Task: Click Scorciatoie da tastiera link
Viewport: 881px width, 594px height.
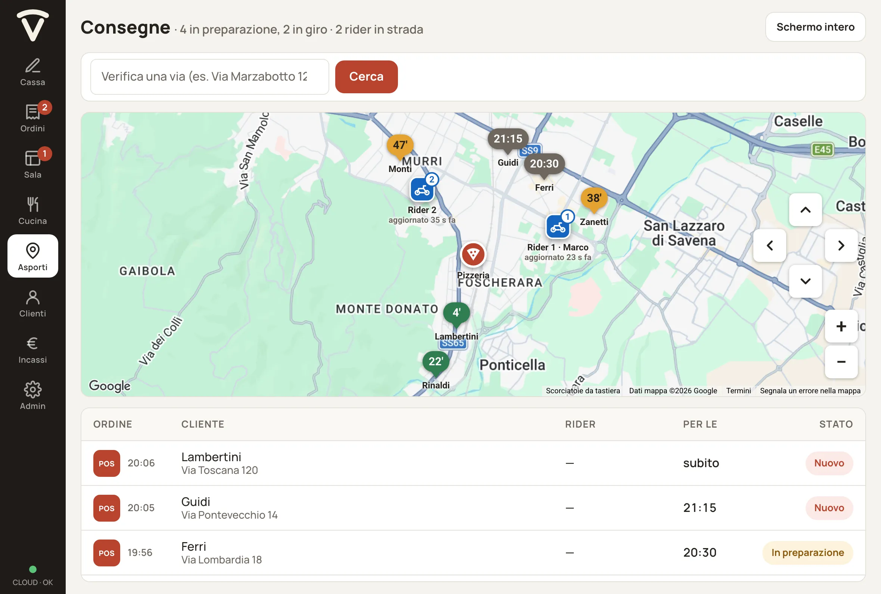Action: [583, 391]
